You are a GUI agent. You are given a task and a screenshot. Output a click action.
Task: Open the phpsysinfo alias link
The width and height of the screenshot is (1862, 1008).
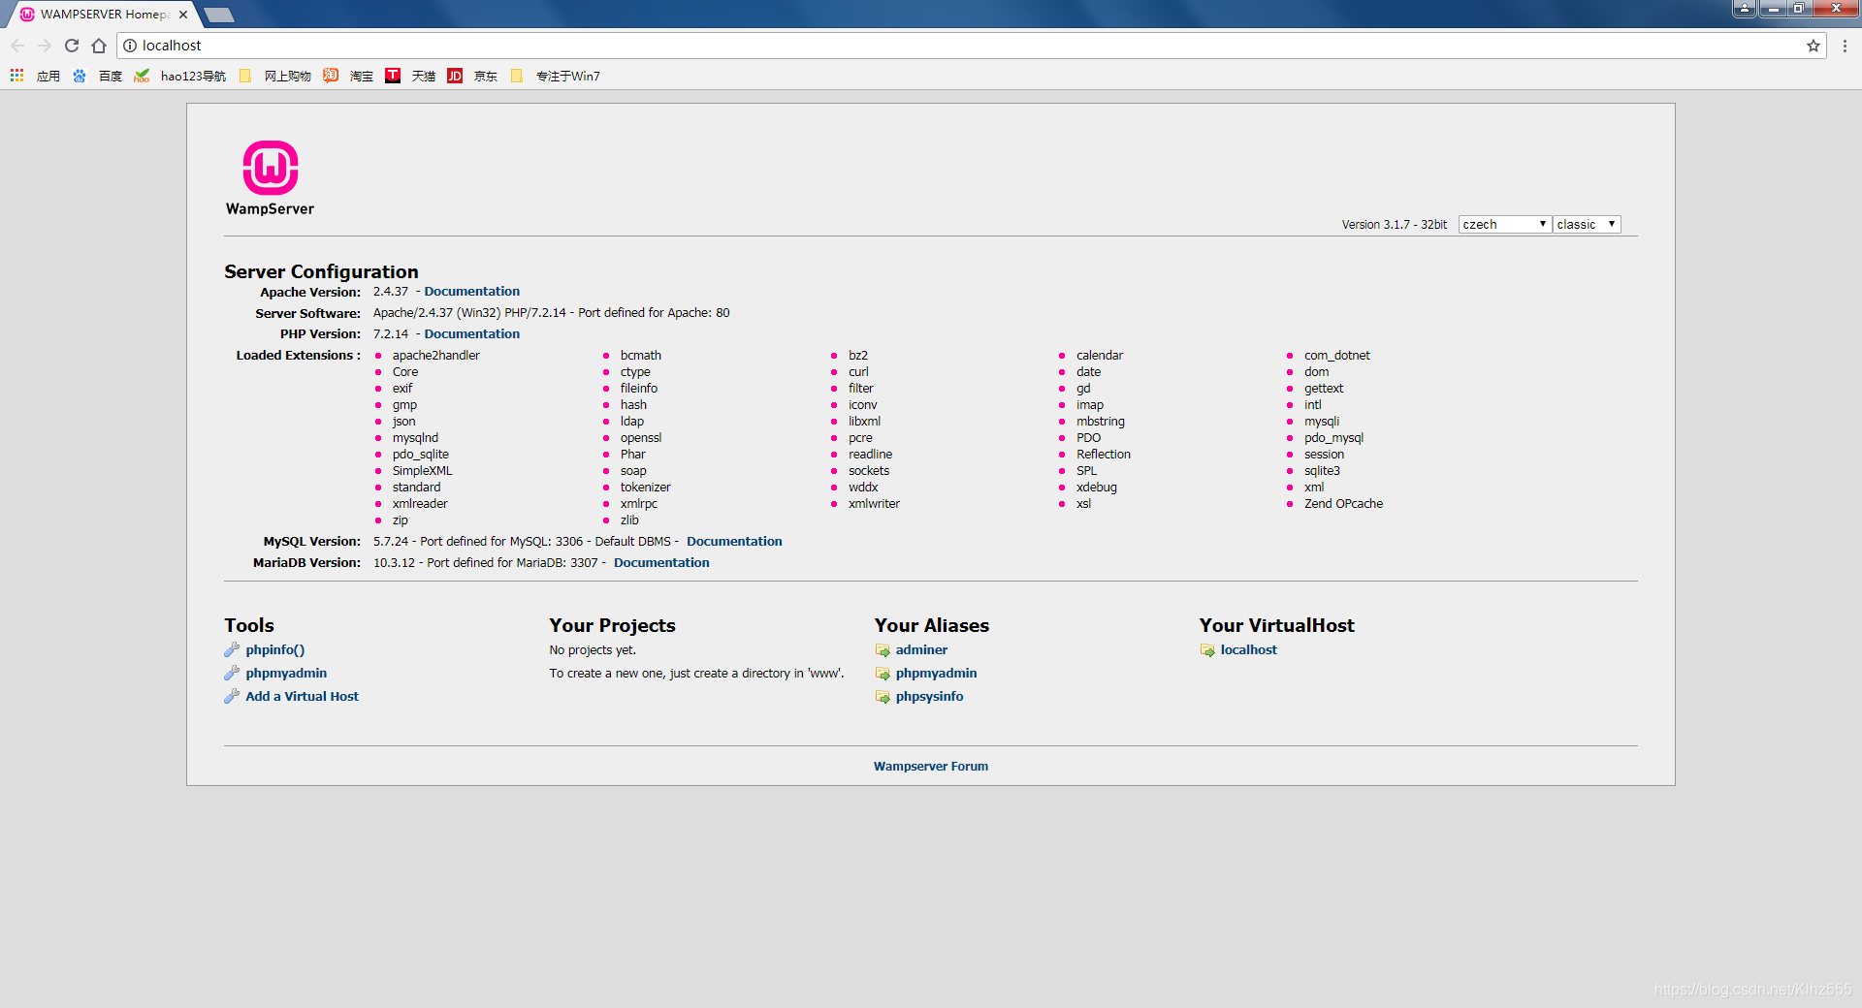point(929,696)
